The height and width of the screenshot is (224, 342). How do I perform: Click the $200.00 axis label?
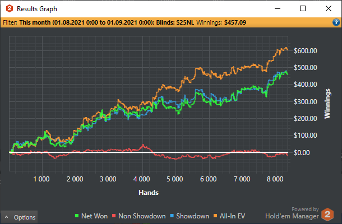[x=306, y=119]
